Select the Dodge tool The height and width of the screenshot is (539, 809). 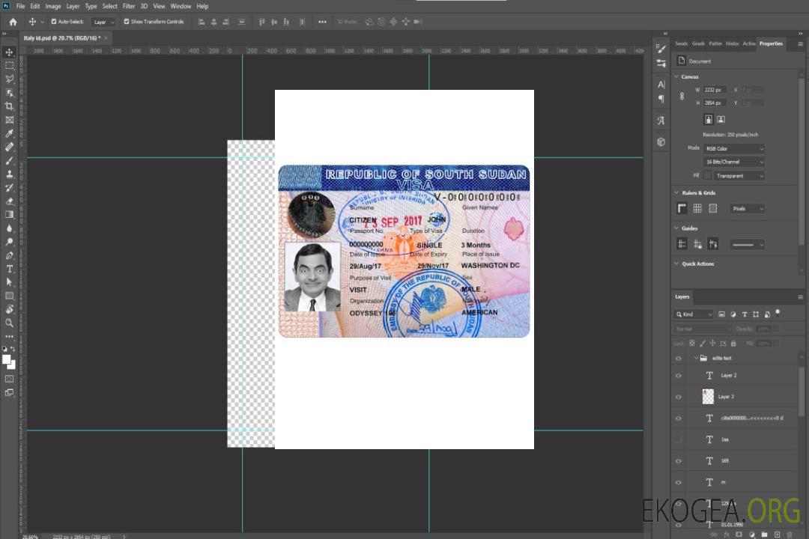[9, 241]
